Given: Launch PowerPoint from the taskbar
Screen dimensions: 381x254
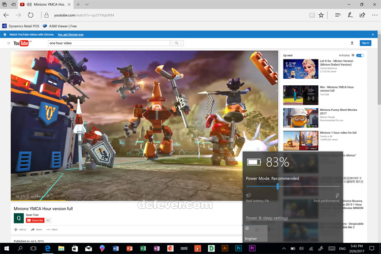Looking at the screenshot, I should click(x=129, y=248).
